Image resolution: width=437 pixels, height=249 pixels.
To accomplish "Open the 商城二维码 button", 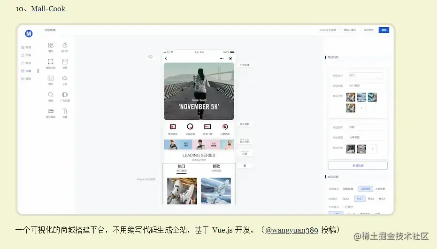I will [x=350, y=30].
